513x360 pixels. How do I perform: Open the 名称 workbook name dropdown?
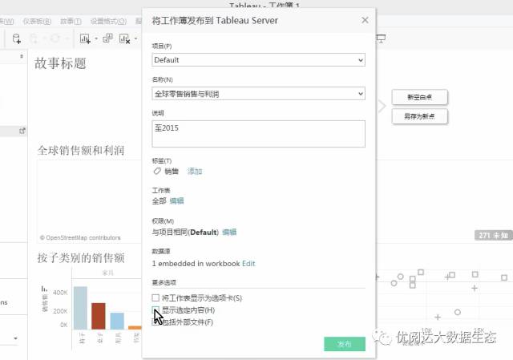tap(360, 94)
